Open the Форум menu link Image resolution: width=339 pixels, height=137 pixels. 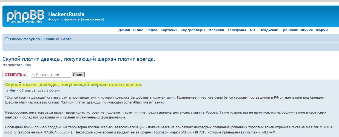[x=322, y=30]
